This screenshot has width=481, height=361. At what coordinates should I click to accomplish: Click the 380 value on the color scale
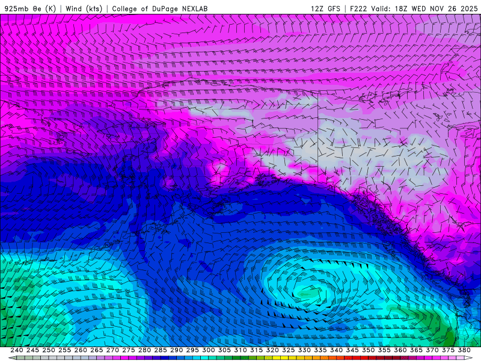[464, 350]
